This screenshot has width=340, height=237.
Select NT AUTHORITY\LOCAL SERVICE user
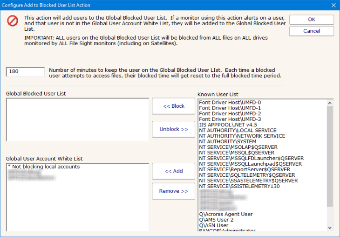click(238, 130)
